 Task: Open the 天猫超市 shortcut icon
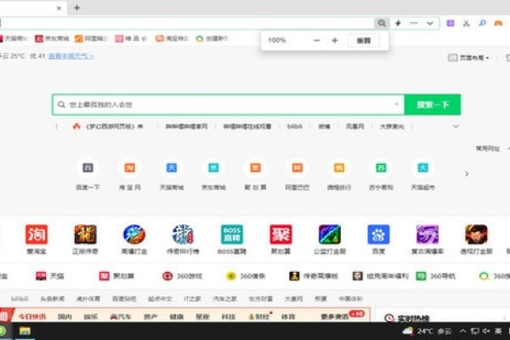[422, 168]
